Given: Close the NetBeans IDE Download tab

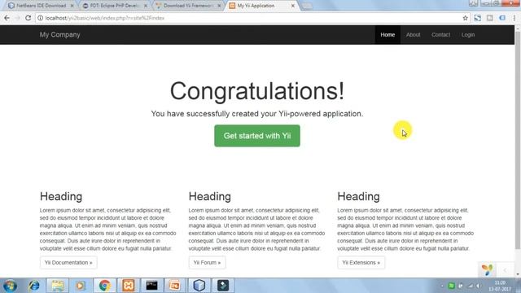Looking at the screenshot, I should tap(72, 6).
